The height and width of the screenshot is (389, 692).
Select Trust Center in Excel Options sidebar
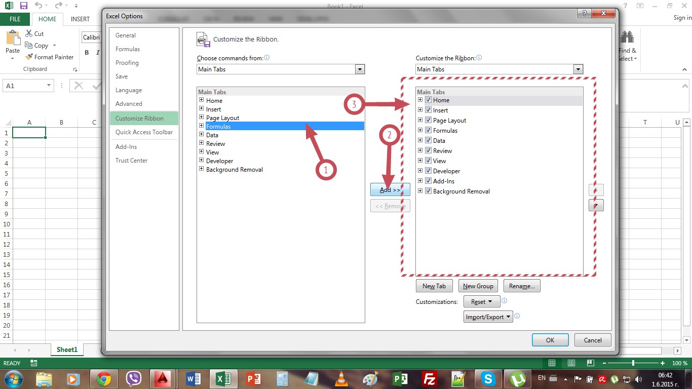[x=144, y=161]
